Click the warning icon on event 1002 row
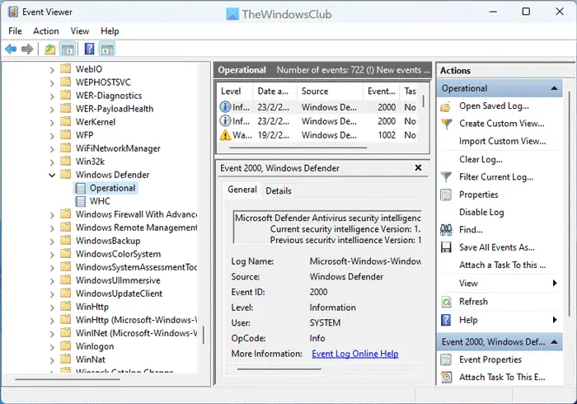577x404 pixels. tap(225, 135)
